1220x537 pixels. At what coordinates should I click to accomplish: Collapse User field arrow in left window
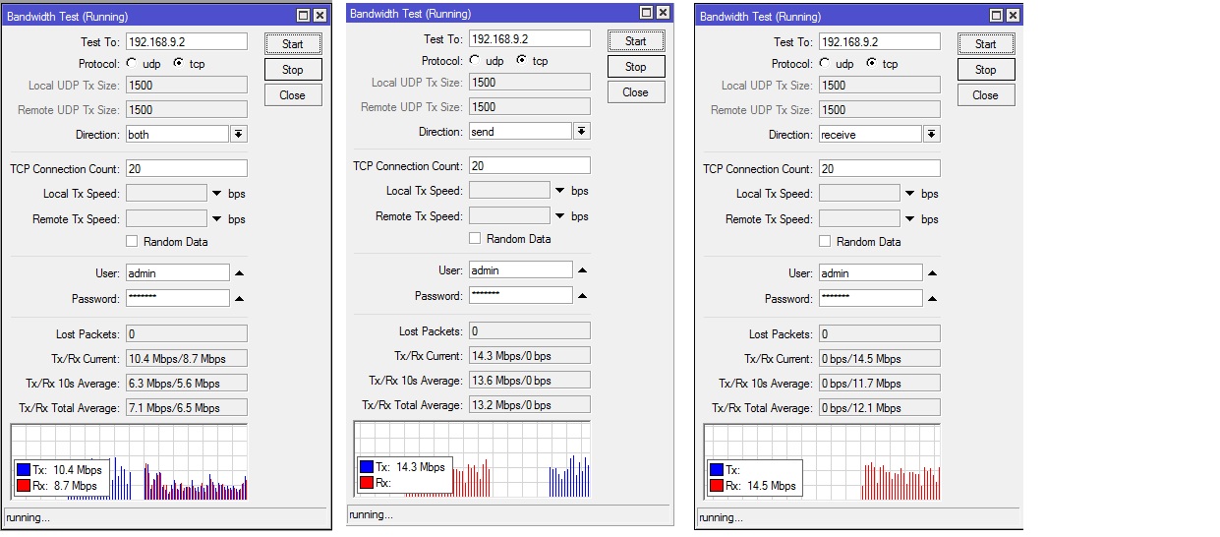240,273
